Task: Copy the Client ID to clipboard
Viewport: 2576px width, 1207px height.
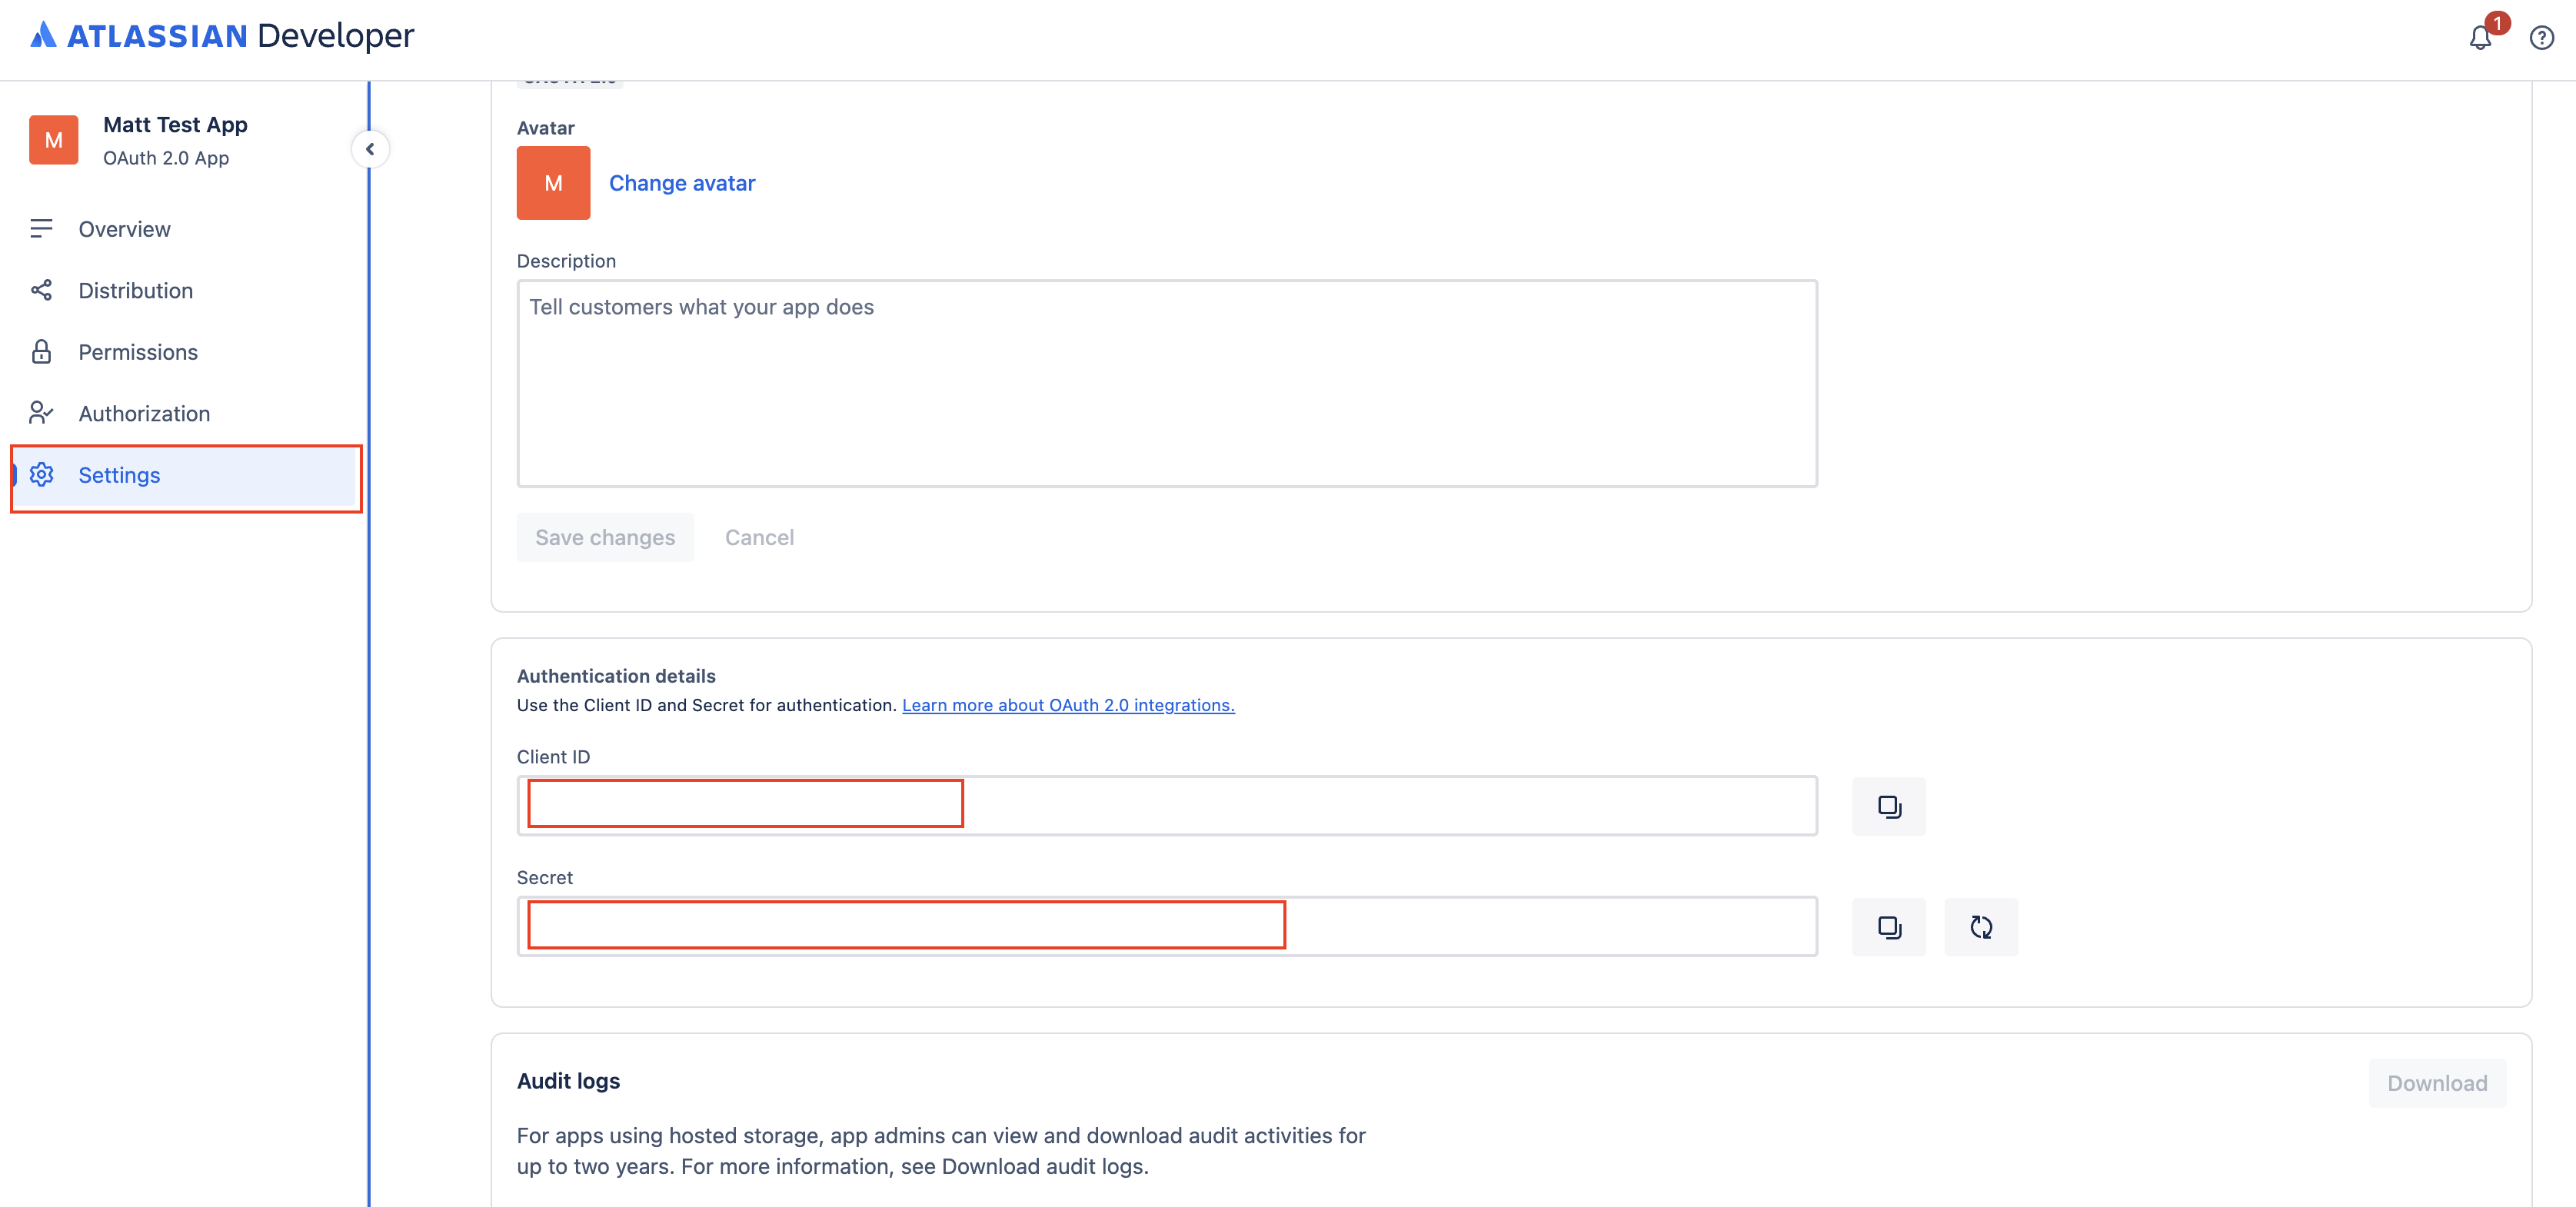Action: pyautogui.click(x=1888, y=806)
